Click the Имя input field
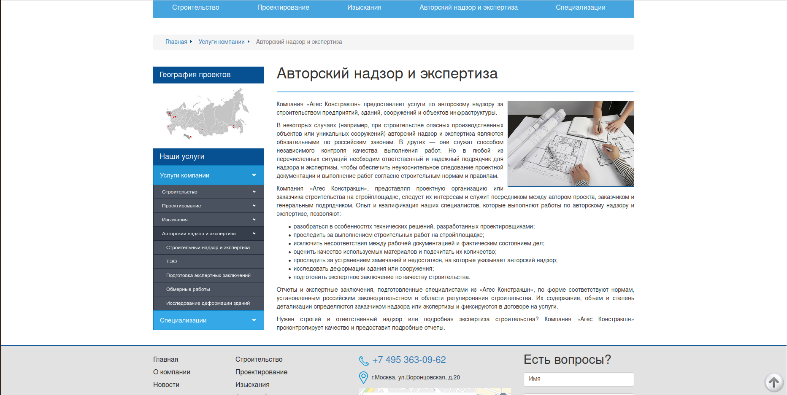 pyautogui.click(x=579, y=379)
